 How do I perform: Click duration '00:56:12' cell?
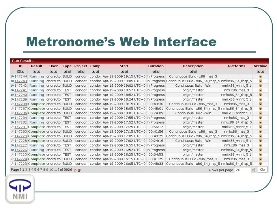156,127
